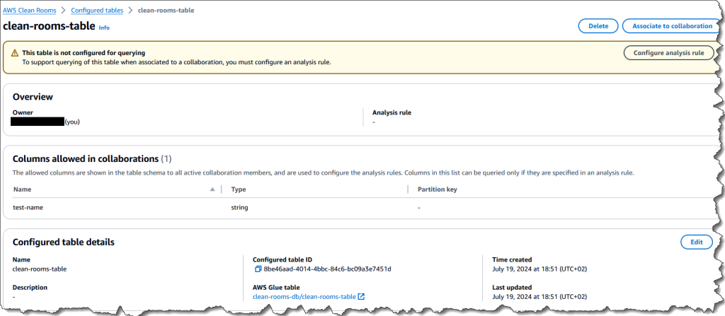The image size is (725, 316).
Task: Click the 'not configured for querying' warning title
Action: coord(84,53)
